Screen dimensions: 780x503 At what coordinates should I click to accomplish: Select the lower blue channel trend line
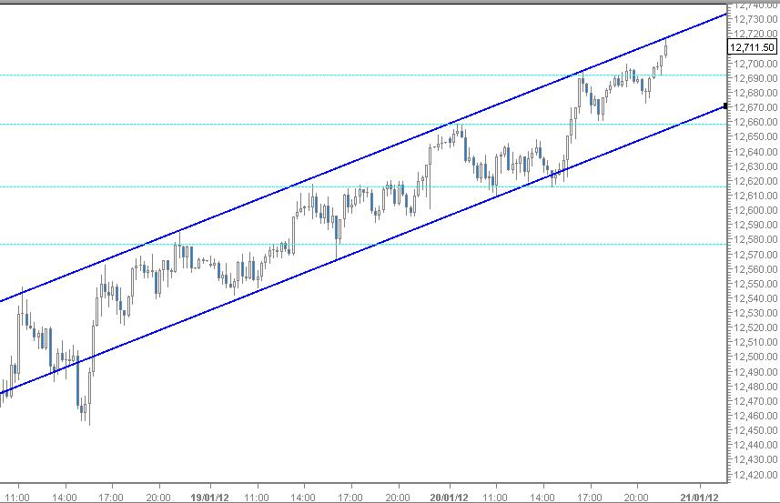(x=363, y=250)
